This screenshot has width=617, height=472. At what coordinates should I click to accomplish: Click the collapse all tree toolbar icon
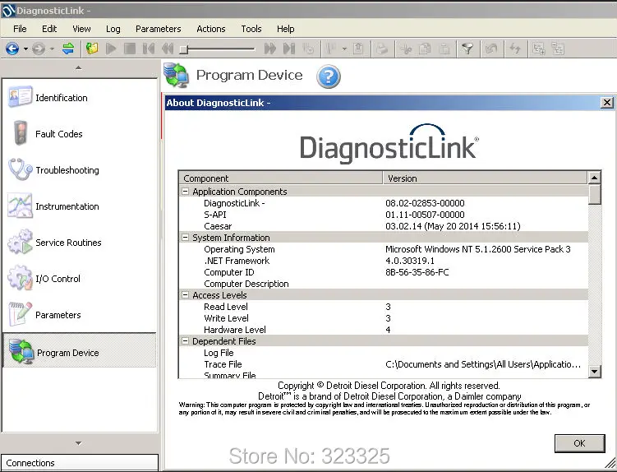558,49
